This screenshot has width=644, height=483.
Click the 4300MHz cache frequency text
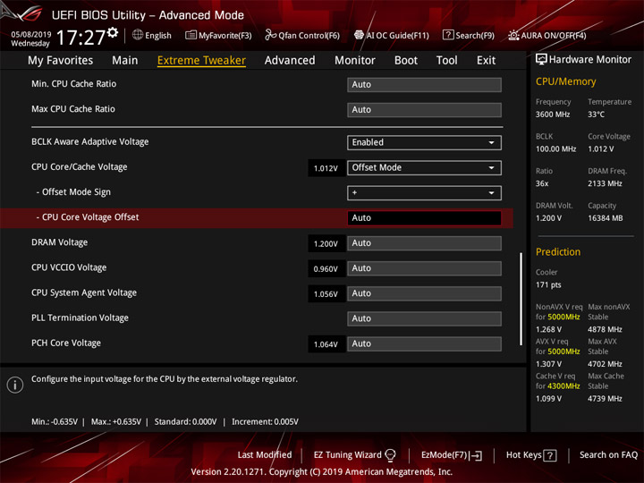563,386
